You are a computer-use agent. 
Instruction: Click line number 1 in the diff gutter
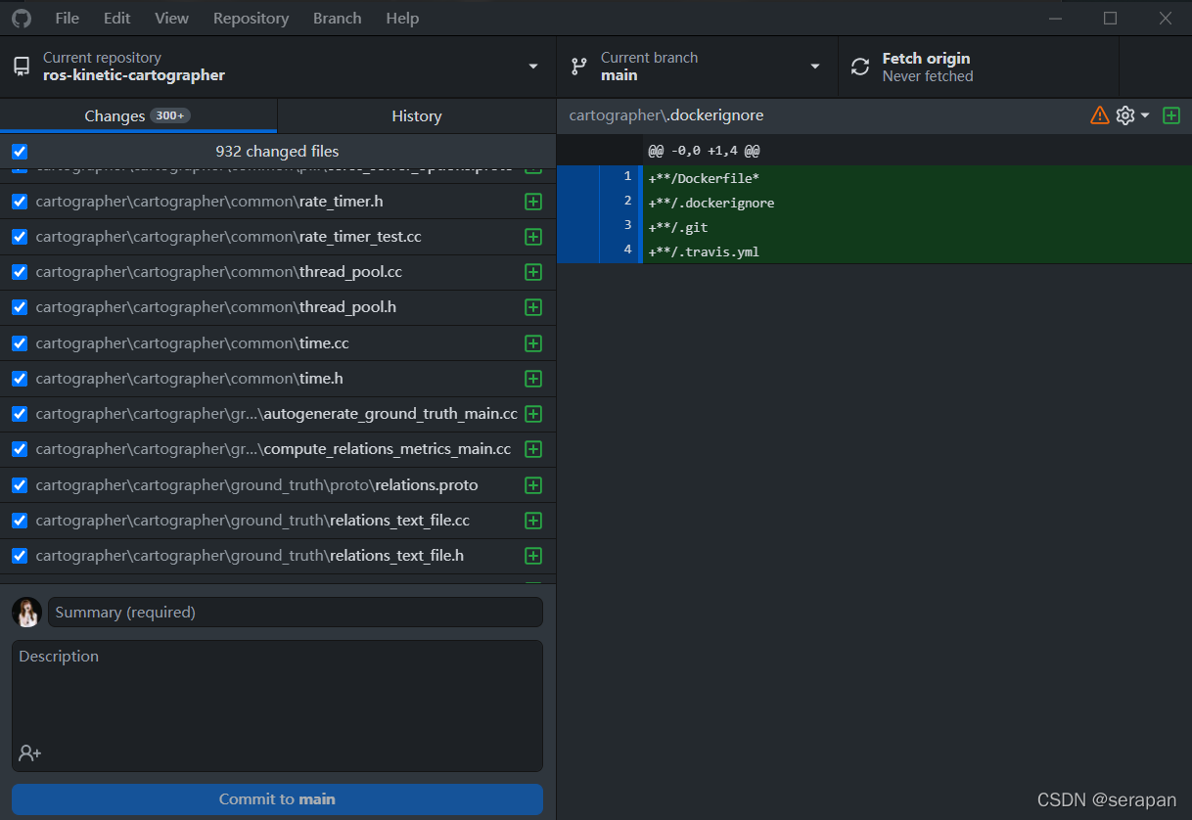click(x=628, y=177)
